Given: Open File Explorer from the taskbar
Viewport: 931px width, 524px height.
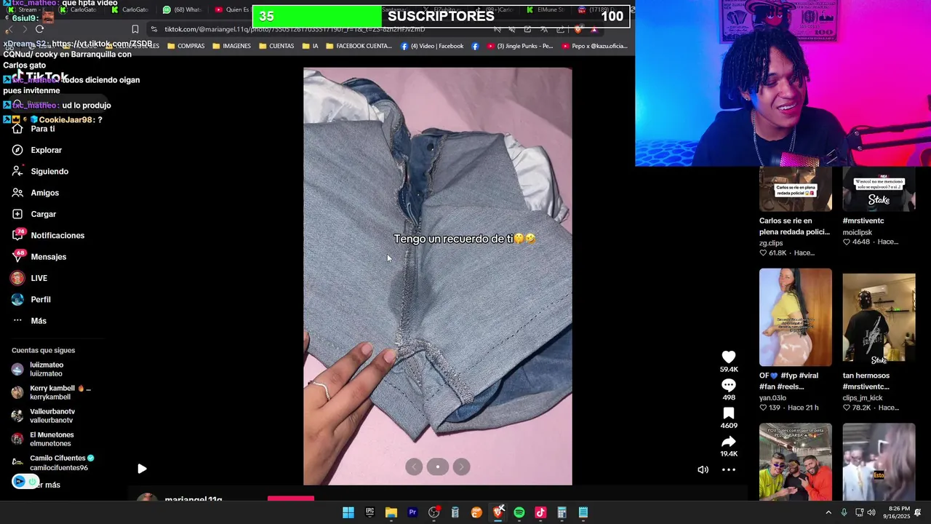Looking at the screenshot, I should tap(391, 512).
